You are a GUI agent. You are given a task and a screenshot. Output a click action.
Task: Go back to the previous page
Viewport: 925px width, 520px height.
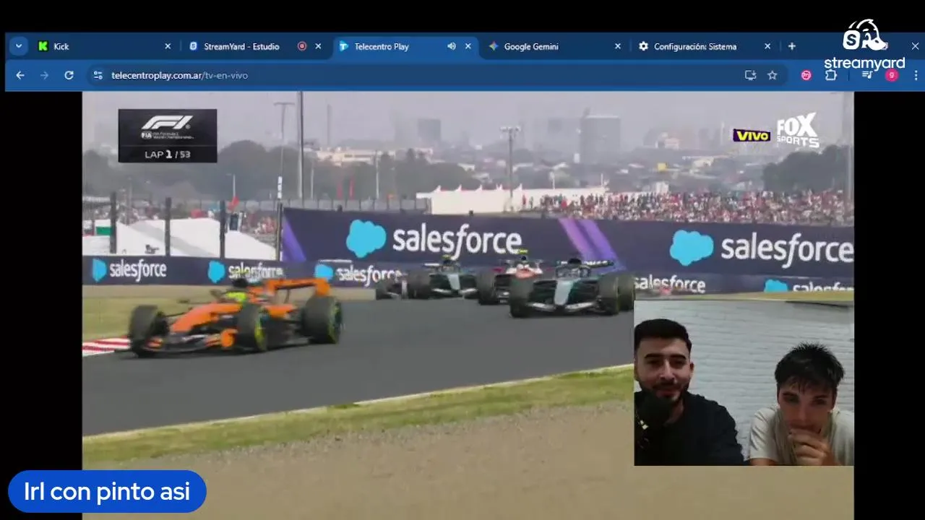click(x=20, y=75)
